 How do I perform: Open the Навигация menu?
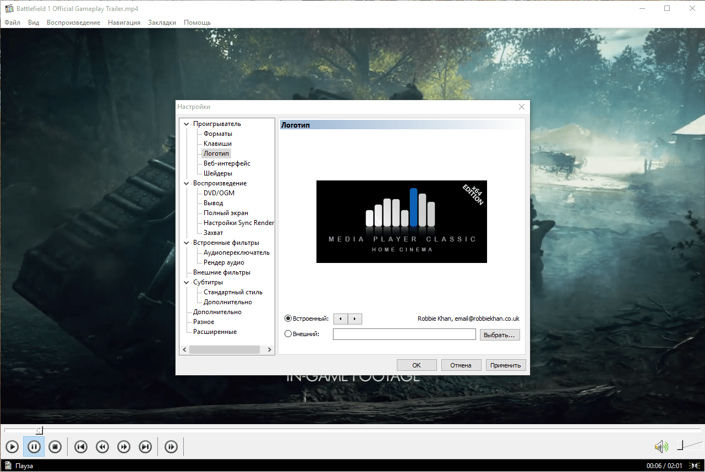124,23
